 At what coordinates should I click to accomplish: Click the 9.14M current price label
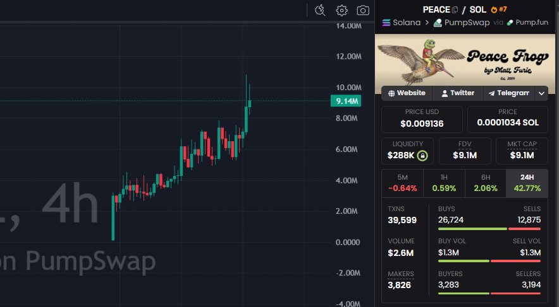(x=346, y=101)
